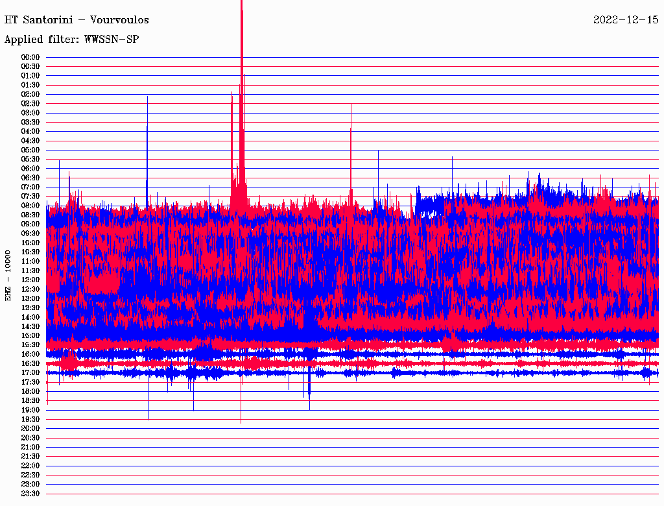This screenshot has width=664, height=506.
Task: Click the 19:00 time label
Action: point(30,410)
